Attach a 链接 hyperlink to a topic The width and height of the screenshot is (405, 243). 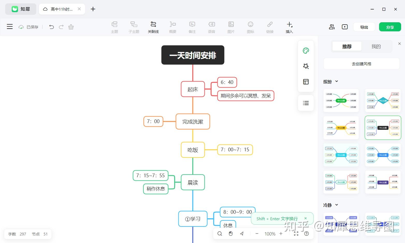(x=270, y=27)
